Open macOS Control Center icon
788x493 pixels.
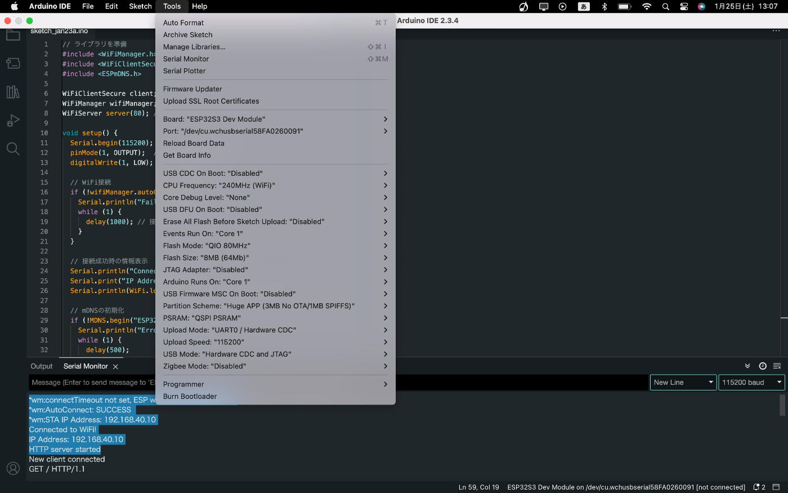[x=684, y=6]
